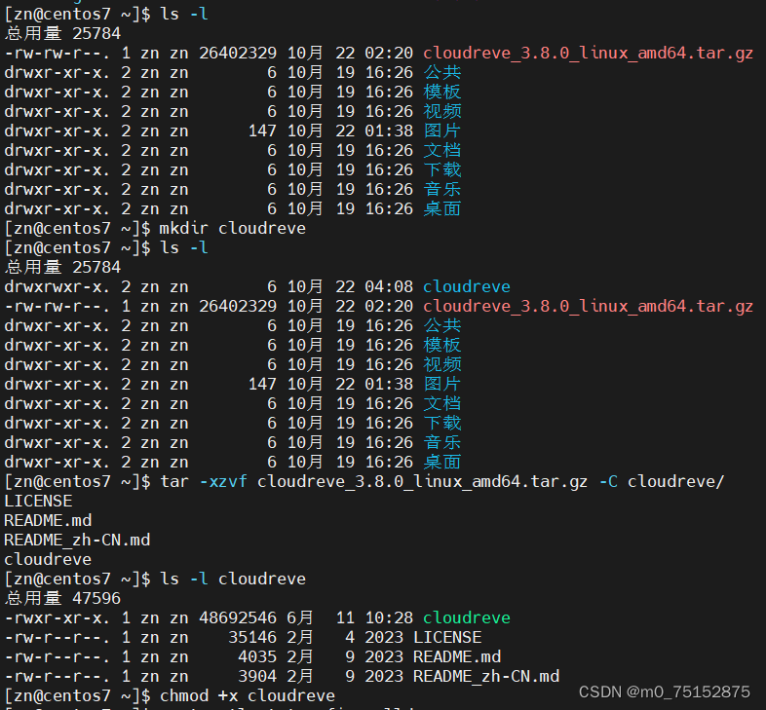
Task: Click the '-C cloudreve/' argument of tar
Action: pos(662,482)
